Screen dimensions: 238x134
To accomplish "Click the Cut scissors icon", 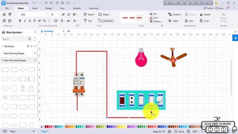I will tap(4, 14).
